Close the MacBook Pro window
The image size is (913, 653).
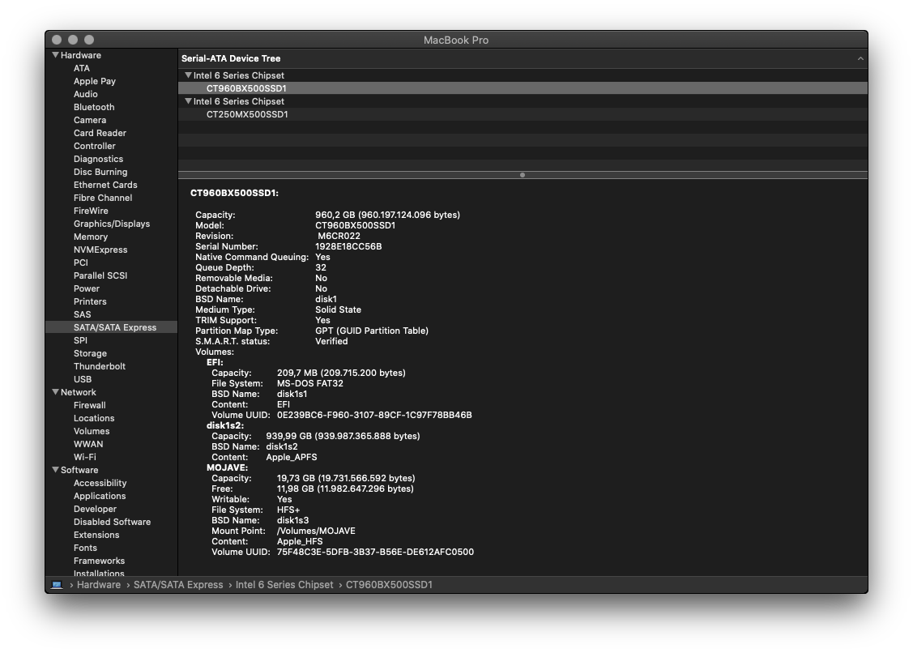(57, 40)
